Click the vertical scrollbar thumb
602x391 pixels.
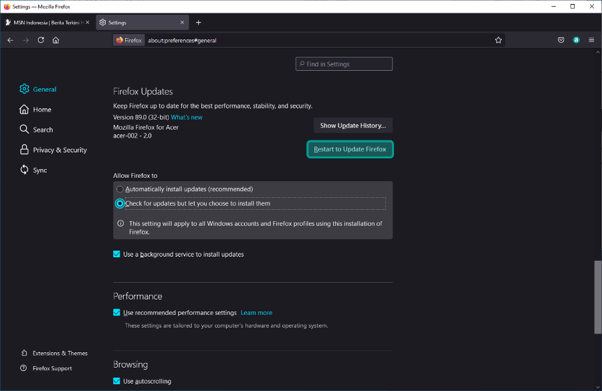pos(598,297)
